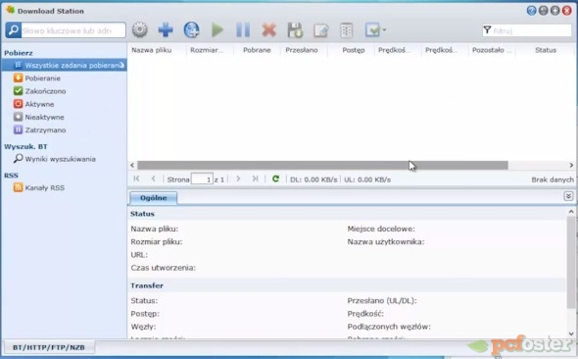The width and height of the screenshot is (578, 359).
Task: Sort by Przesłano column header
Action: tap(302, 50)
